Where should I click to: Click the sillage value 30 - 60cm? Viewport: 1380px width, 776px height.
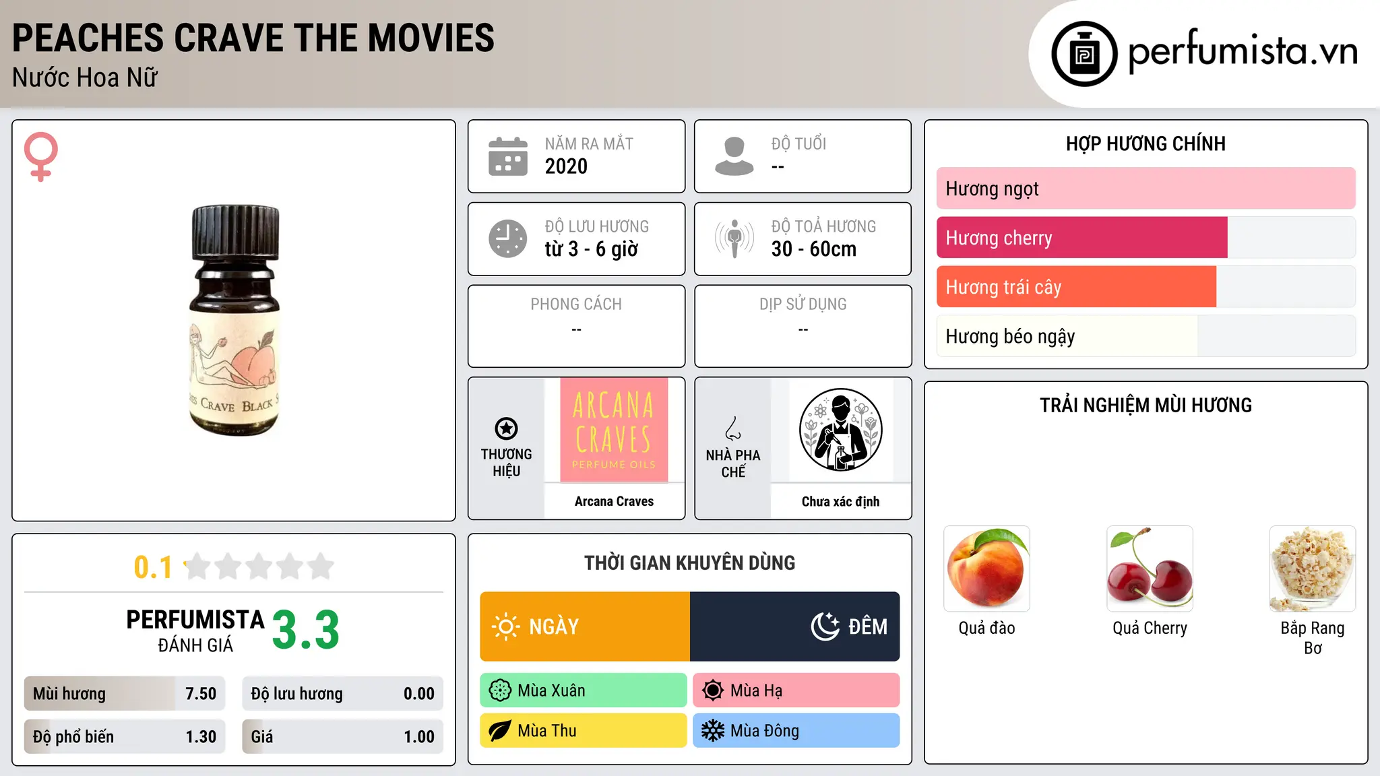point(814,249)
